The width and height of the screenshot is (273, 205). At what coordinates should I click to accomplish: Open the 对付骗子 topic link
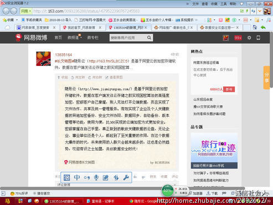(211, 173)
